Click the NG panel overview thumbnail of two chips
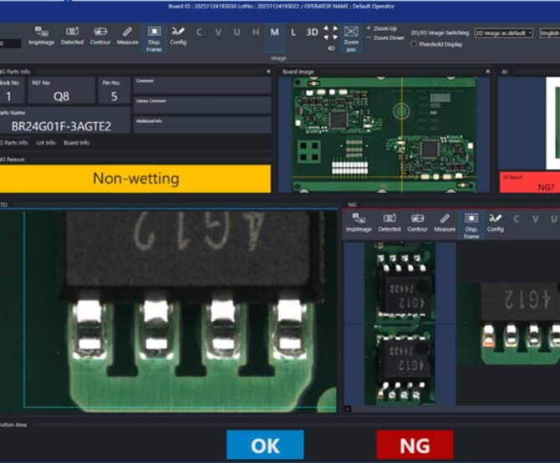The width and height of the screenshot is (560, 463). [x=400, y=323]
